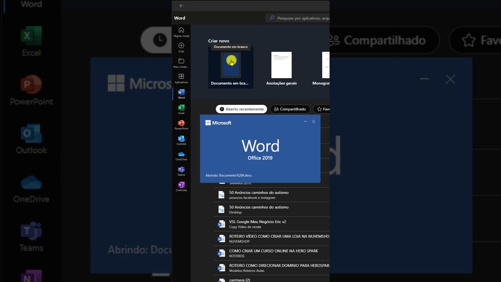The height and width of the screenshot is (282, 501).
Task: Open OneDrive from the sidebar
Action: (x=181, y=156)
